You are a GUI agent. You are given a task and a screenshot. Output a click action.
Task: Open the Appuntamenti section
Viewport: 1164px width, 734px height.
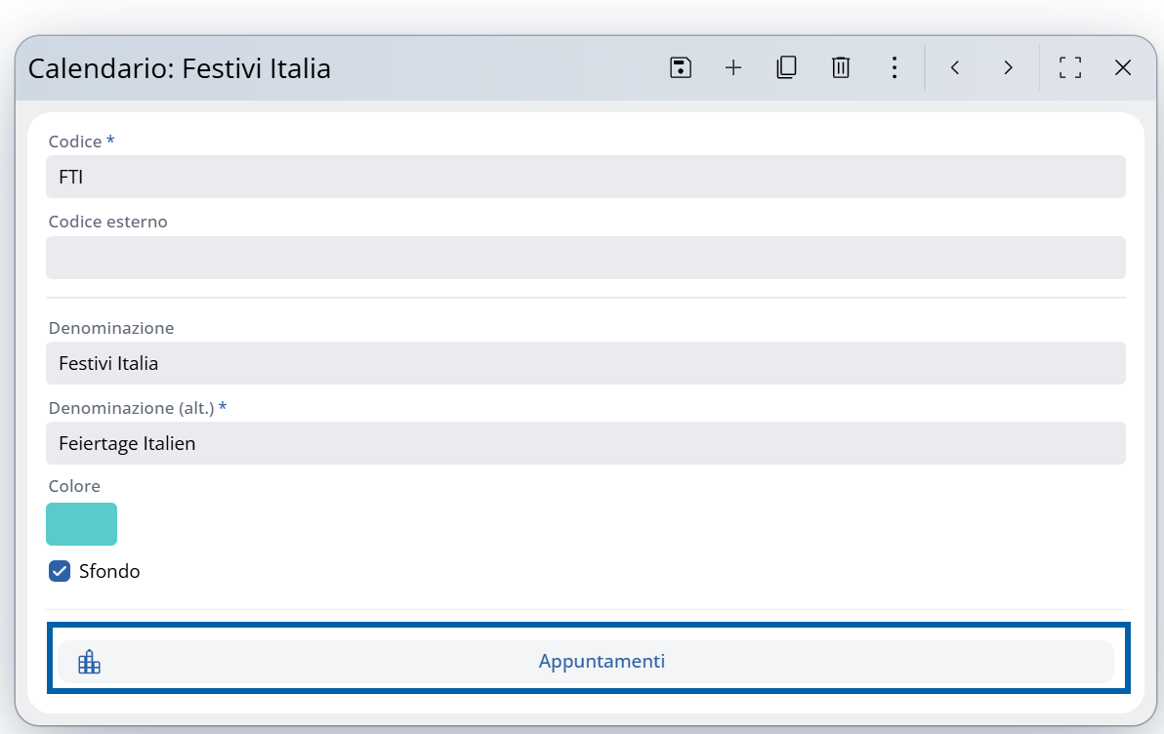coord(586,661)
